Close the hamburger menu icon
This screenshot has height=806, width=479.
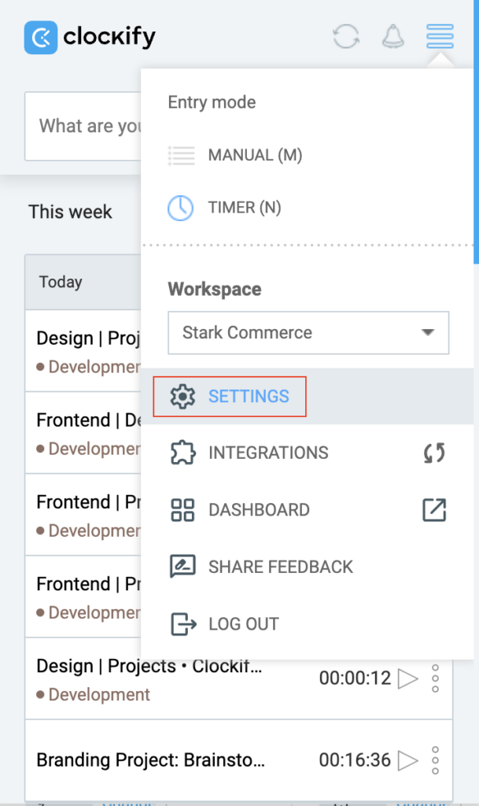tap(440, 36)
